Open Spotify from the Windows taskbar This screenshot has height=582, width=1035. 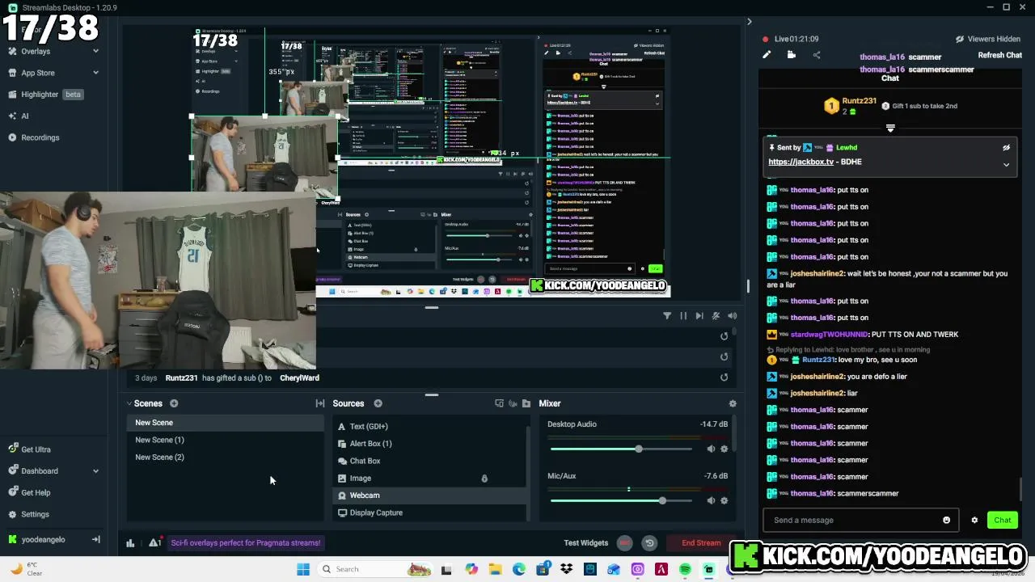pos(685,570)
